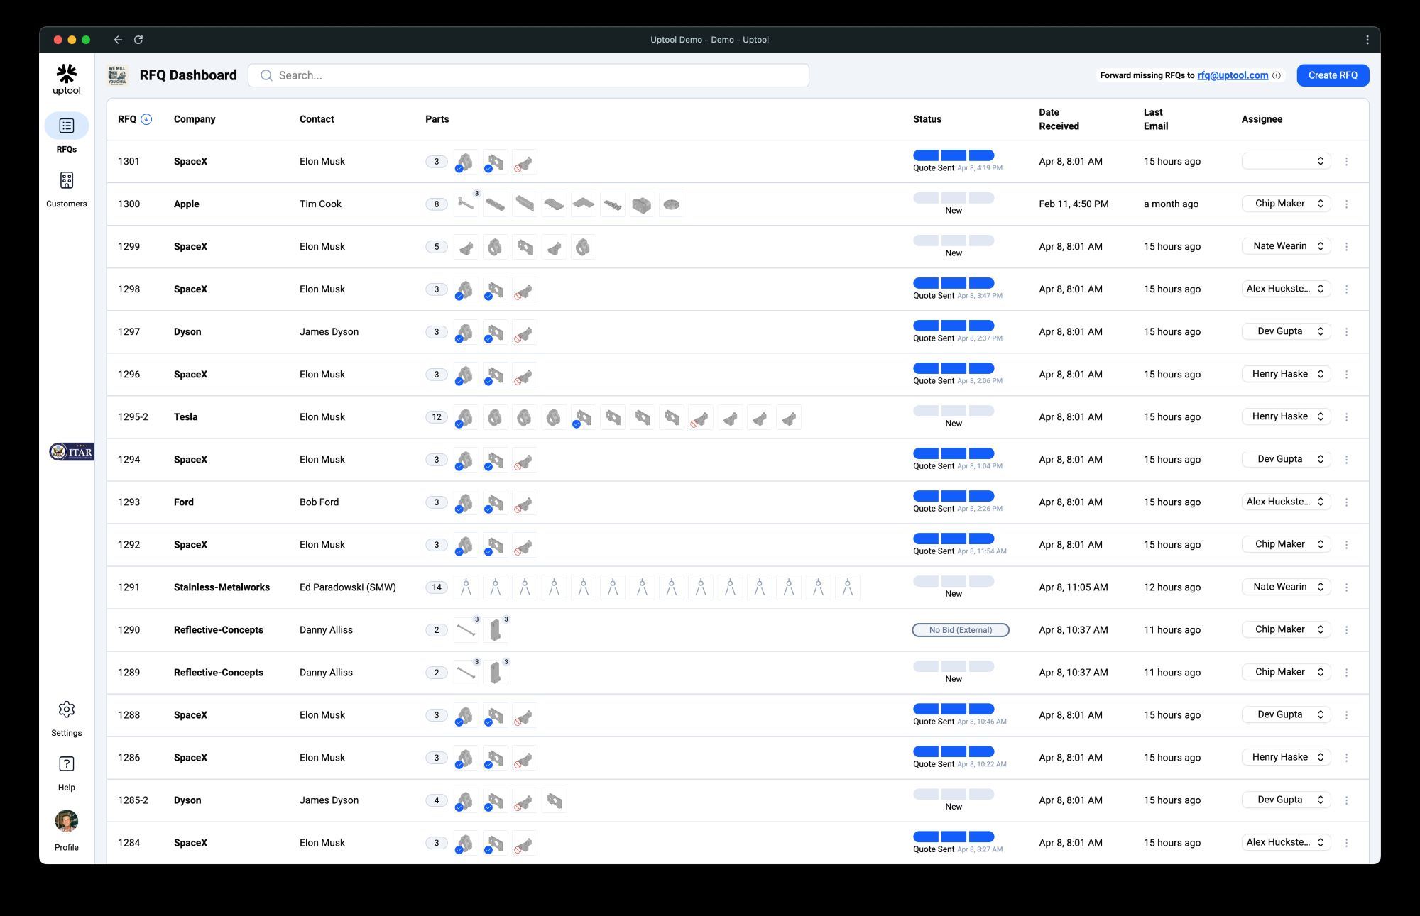
Task: Open the empty assignee dropdown for RFQ 1301
Action: [1286, 161]
